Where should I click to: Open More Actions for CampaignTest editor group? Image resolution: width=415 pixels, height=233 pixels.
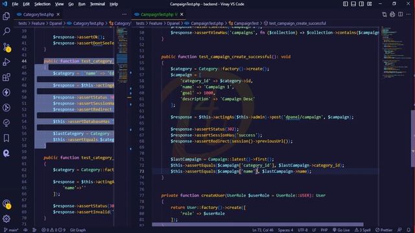(x=409, y=14)
